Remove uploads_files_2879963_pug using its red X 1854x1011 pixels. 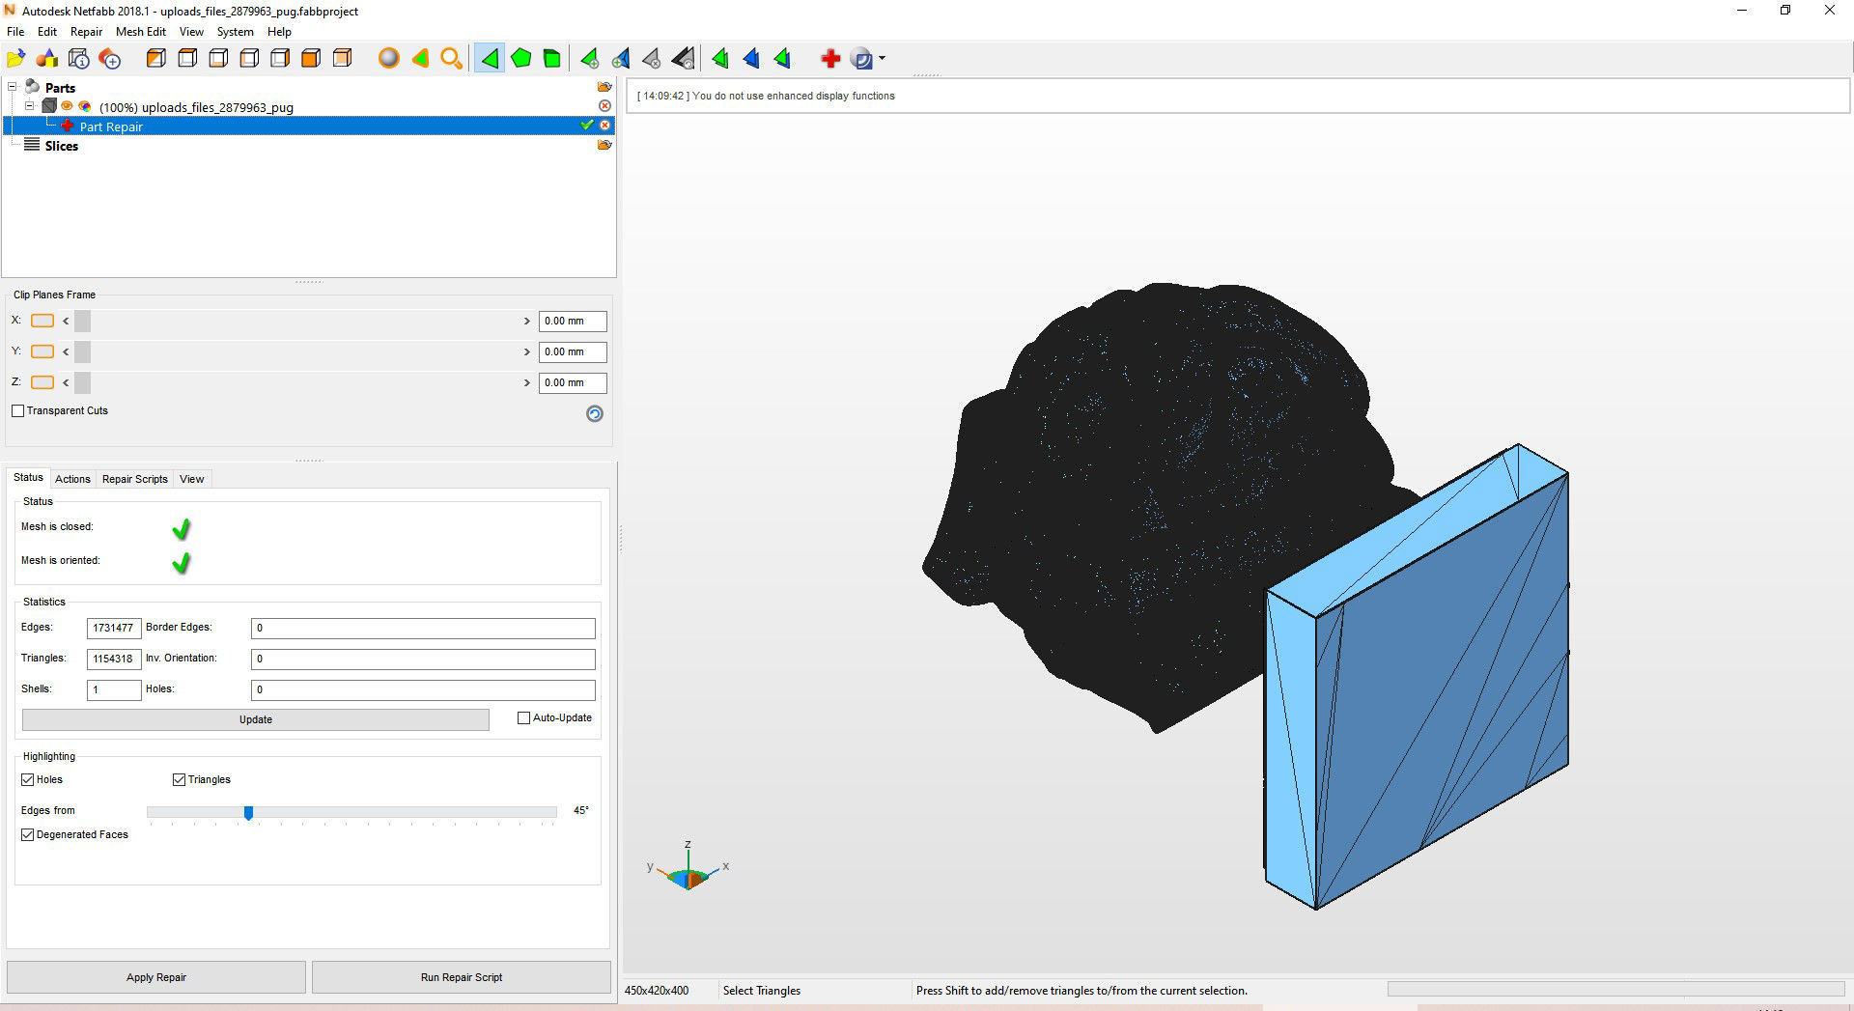pyautogui.click(x=605, y=105)
